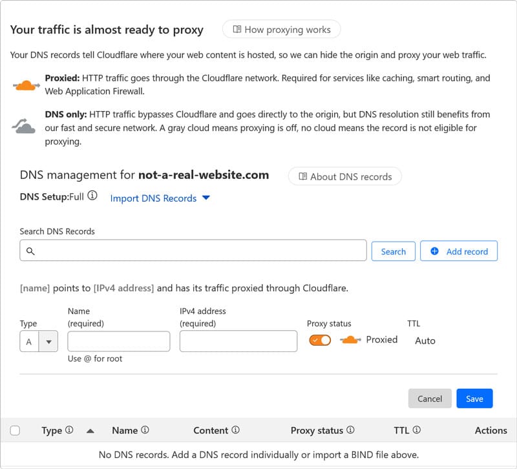Click the Content column header
Image resolution: width=517 pixels, height=469 pixels.
[x=211, y=430]
